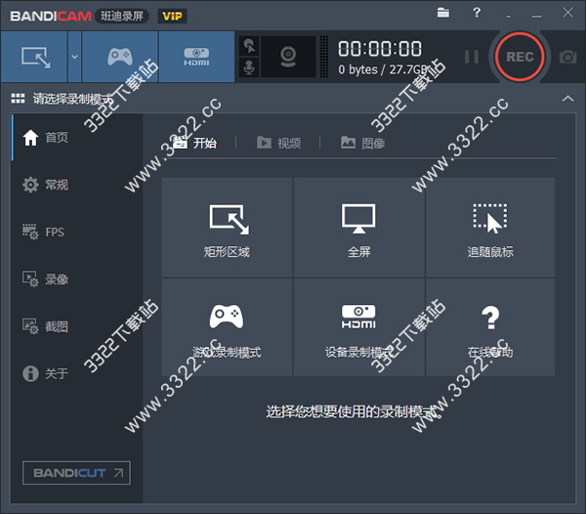The image size is (586, 514).
Task: Open the output folder icon in title bar
Action: pos(443,13)
